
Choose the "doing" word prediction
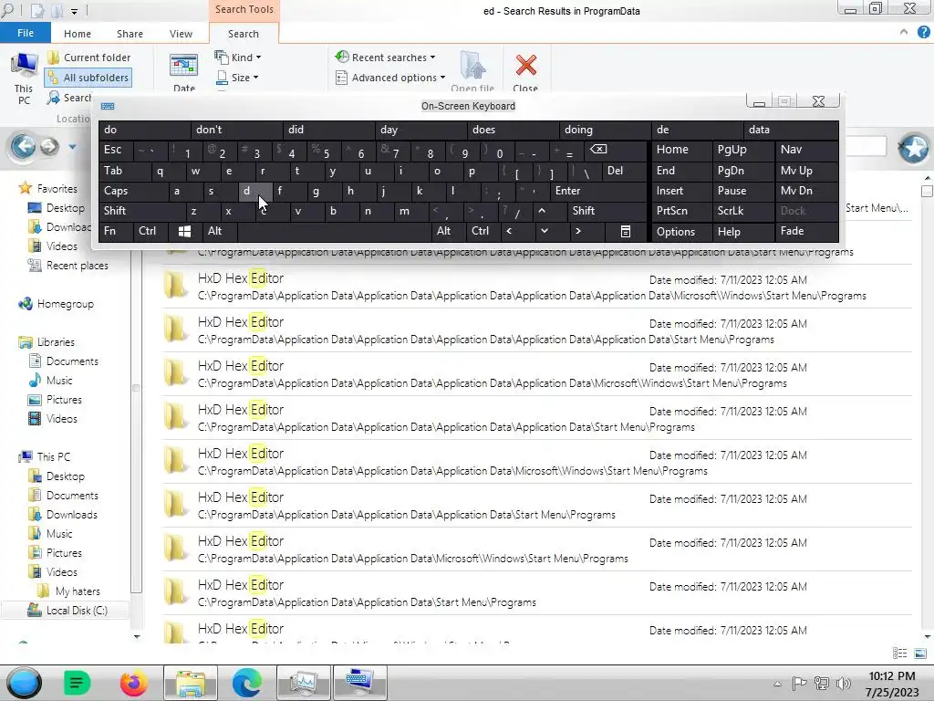(x=605, y=130)
